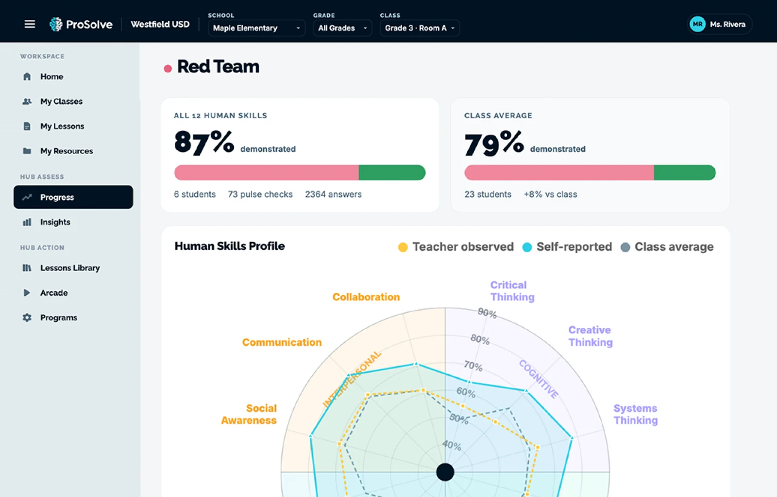Image resolution: width=777 pixels, height=497 pixels.
Task: Click the ProSolve wordmark
Action: click(x=89, y=24)
